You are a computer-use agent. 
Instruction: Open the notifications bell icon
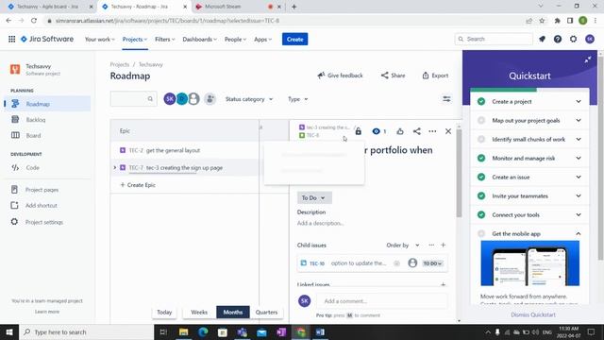click(542, 39)
